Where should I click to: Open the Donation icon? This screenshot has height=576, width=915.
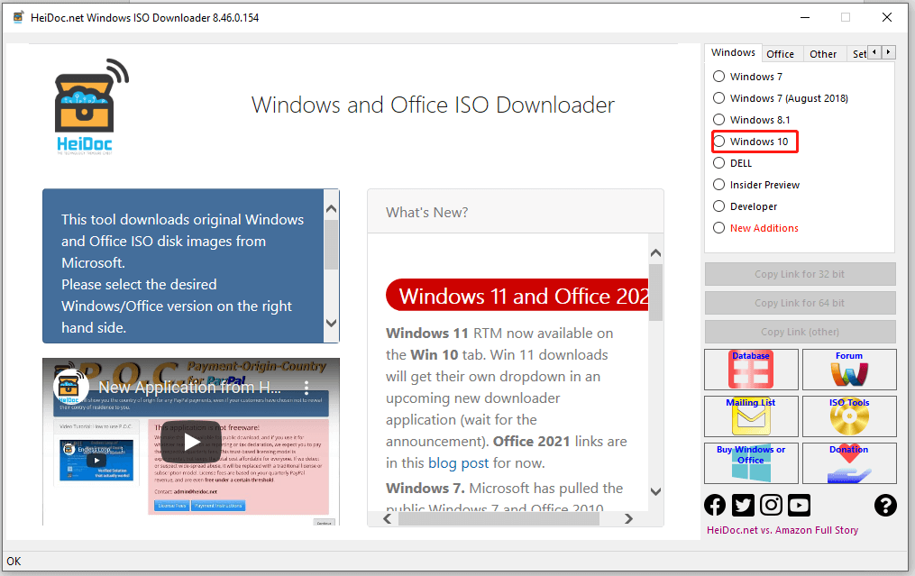pos(848,462)
